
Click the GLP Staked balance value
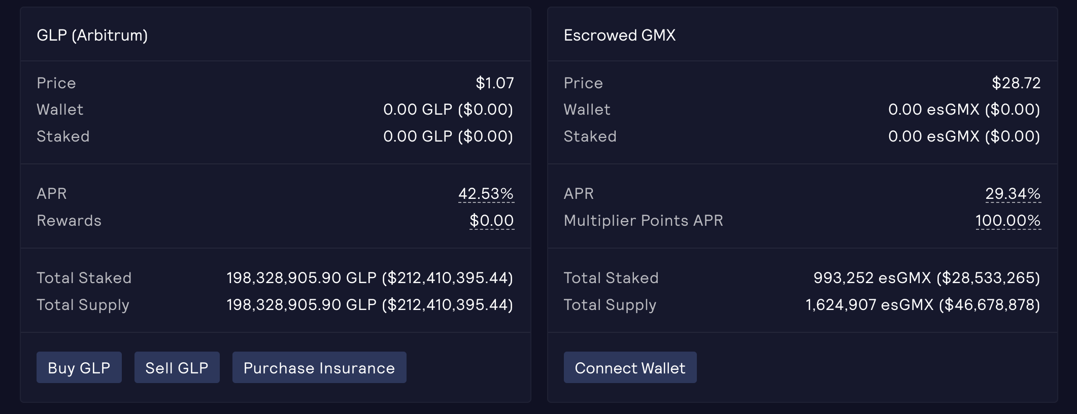coord(448,136)
